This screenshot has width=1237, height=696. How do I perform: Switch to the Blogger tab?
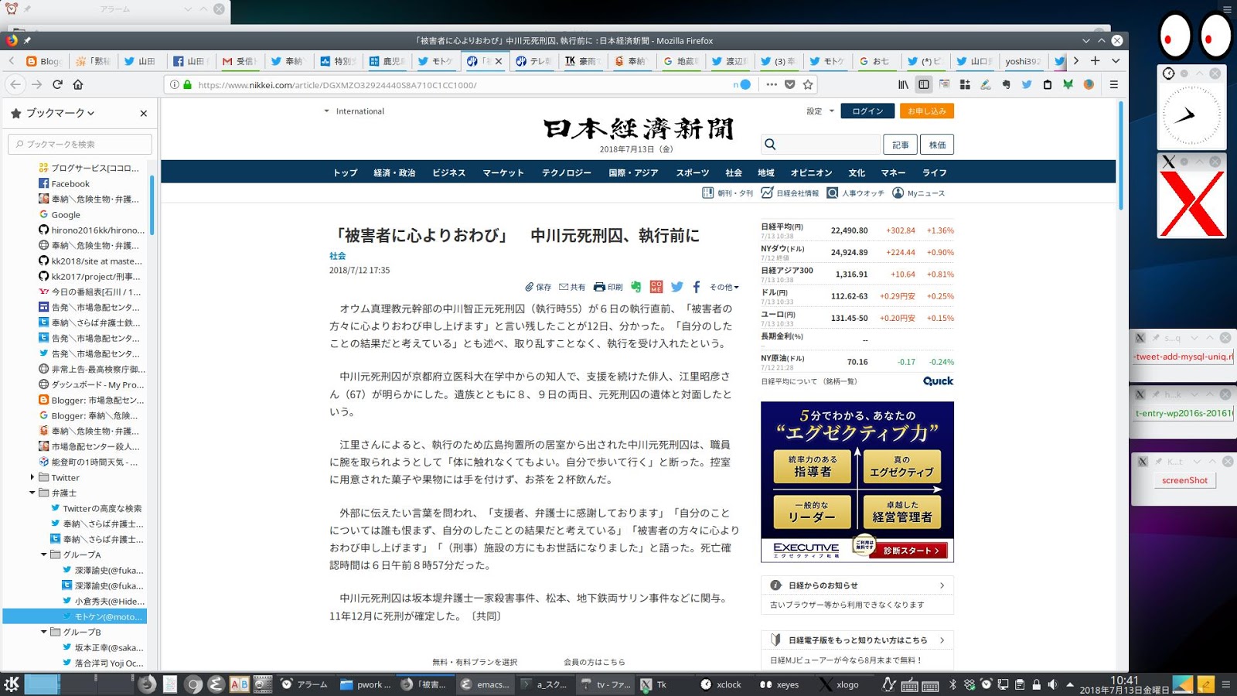coord(44,61)
